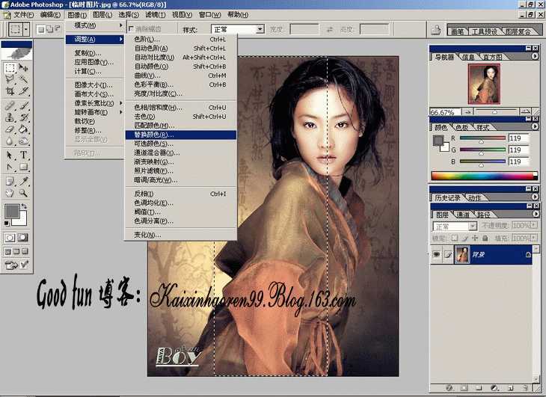
Task: Click the File Browser icon in options bar
Action: 436,29
